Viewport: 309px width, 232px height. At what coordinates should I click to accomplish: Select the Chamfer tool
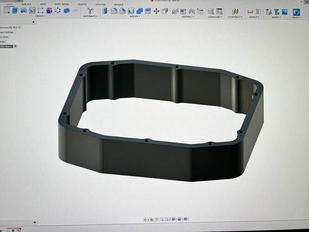click(x=122, y=11)
